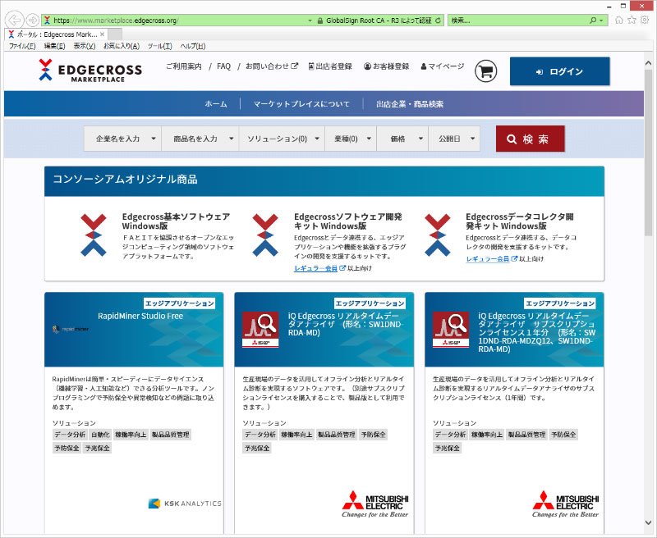Expand the 価格 dropdown
The width and height of the screenshot is (657, 538).
click(x=402, y=139)
